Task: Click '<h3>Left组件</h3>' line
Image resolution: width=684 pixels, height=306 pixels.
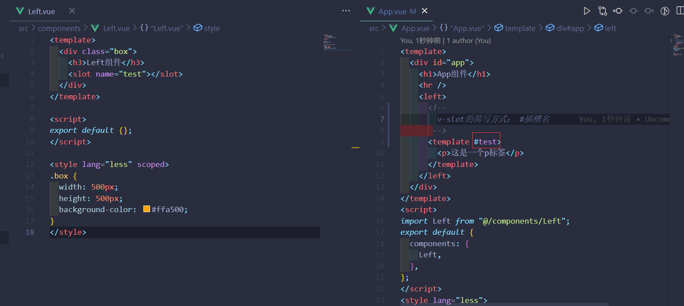Action: tap(107, 62)
